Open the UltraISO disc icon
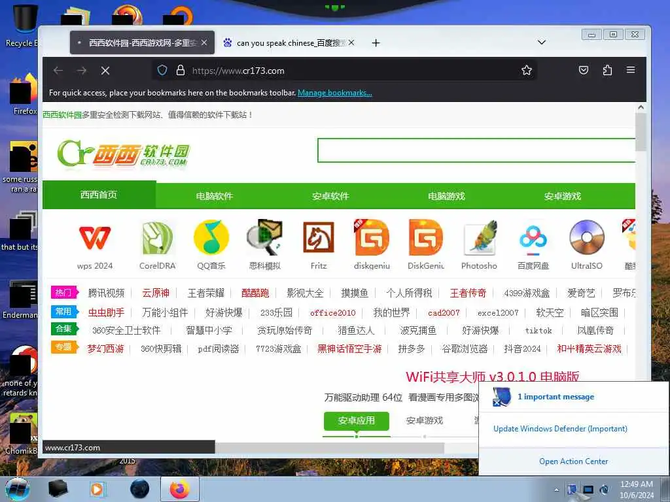Screen dimensions: 670x502 [587, 237]
